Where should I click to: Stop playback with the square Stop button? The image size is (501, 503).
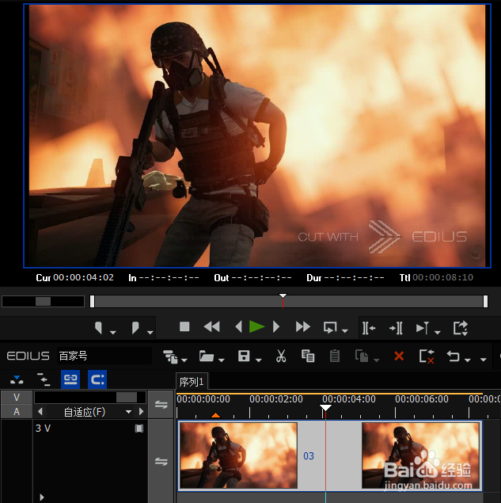pos(184,327)
